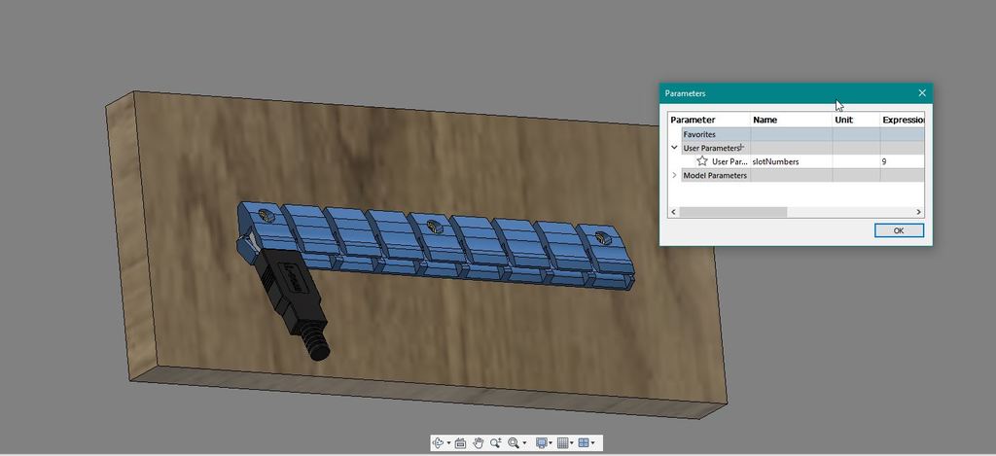Click the slotNumbers name cell
The width and height of the screenshot is (996, 456).
[x=790, y=161]
